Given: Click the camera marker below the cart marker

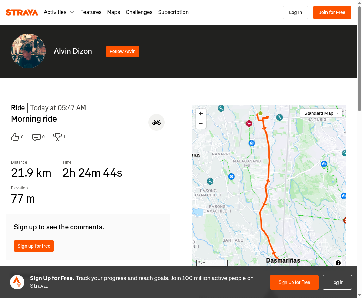Looking at the screenshot, I should click(252, 143).
